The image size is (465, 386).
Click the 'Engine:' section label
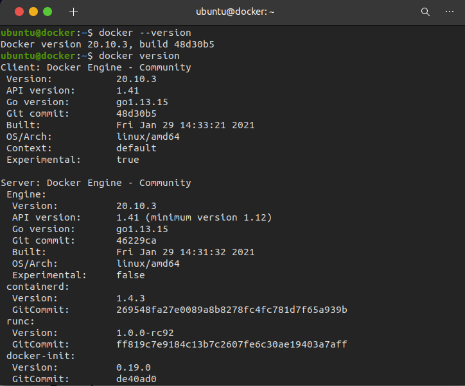[26, 194]
